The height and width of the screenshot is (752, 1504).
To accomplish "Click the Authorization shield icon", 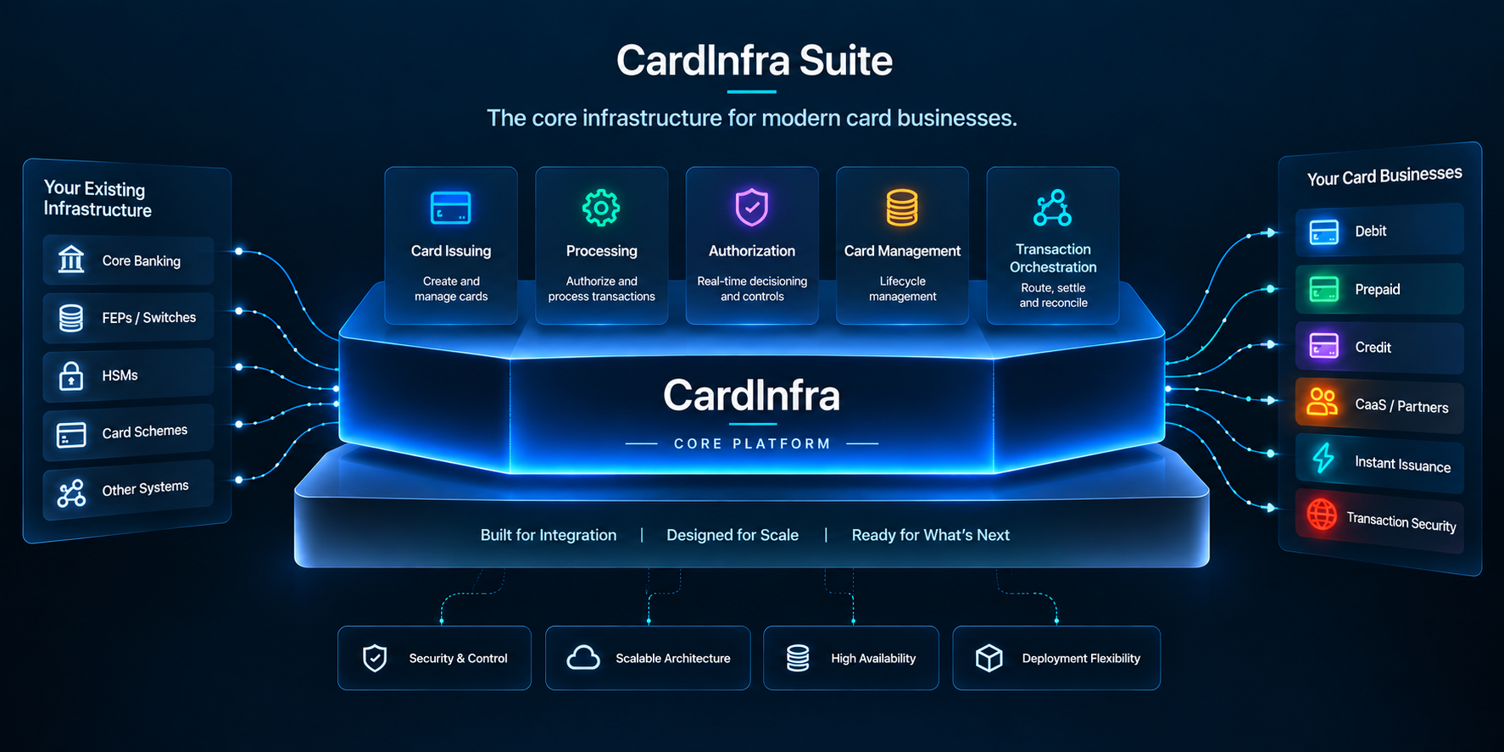I will 752,207.
